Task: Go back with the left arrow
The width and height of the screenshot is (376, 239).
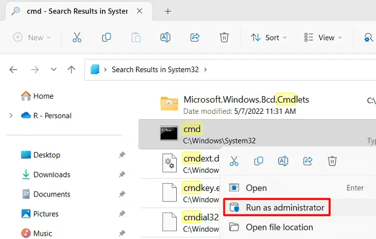Action: point(13,70)
